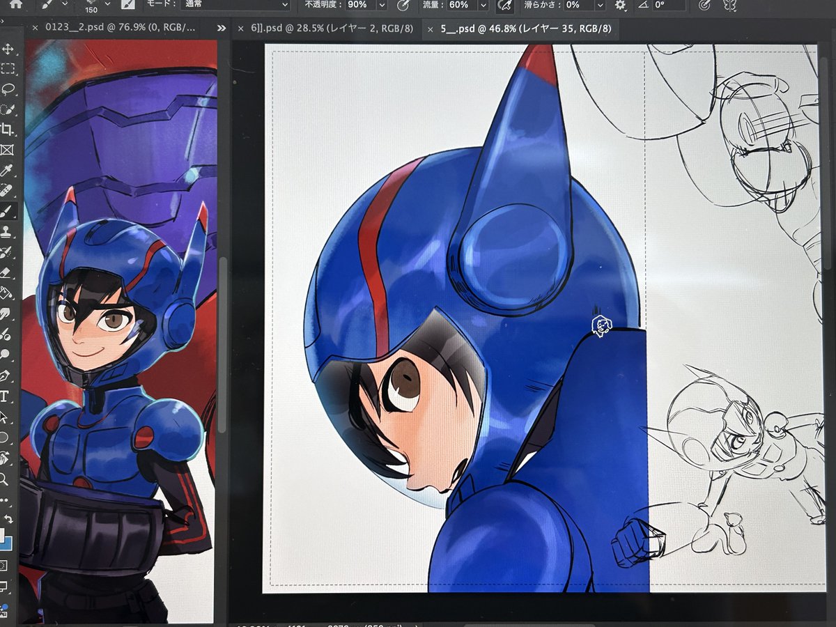Toggle pressure control for opacity
Screen dimensions: 836x627
point(402,5)
